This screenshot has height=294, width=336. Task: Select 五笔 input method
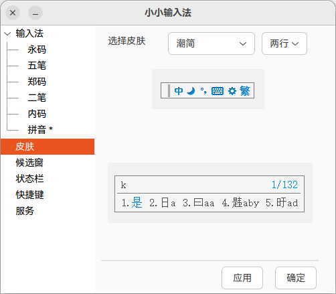tap(37, 66)
